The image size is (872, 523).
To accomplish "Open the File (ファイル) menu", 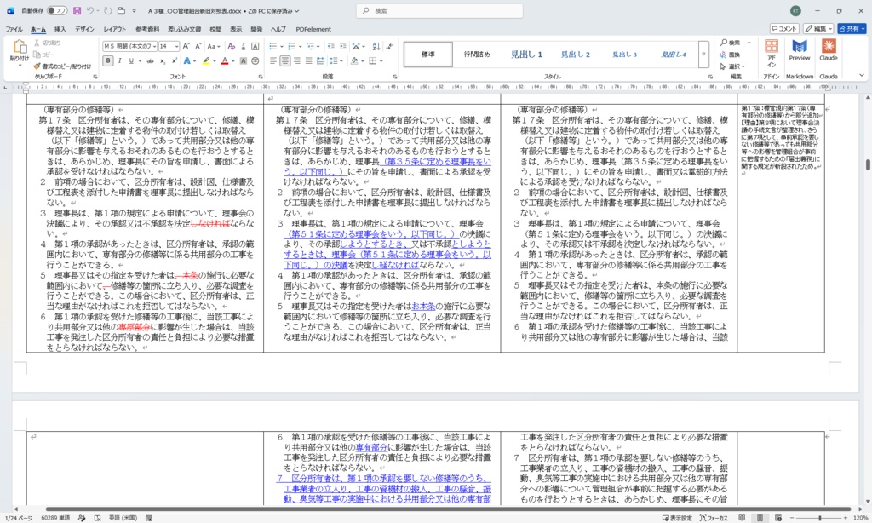I will (x=14, y=29).
